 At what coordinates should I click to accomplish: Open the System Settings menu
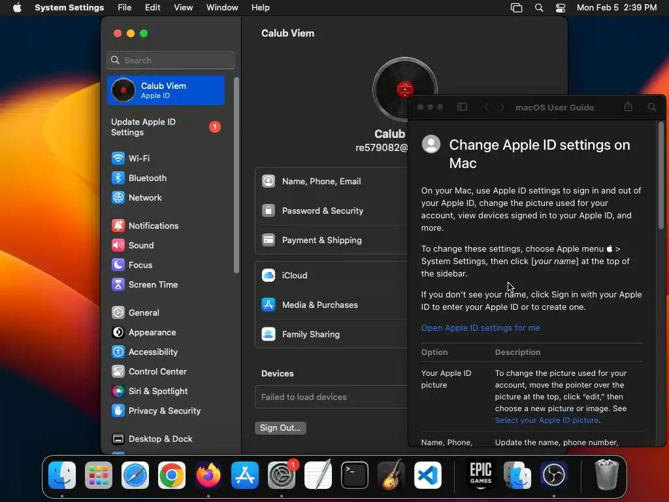69,8
